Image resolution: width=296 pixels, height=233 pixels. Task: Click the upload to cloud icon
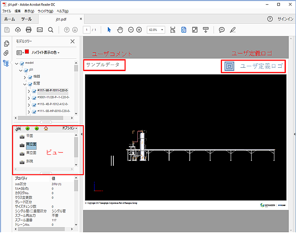(x=18, y=30)
